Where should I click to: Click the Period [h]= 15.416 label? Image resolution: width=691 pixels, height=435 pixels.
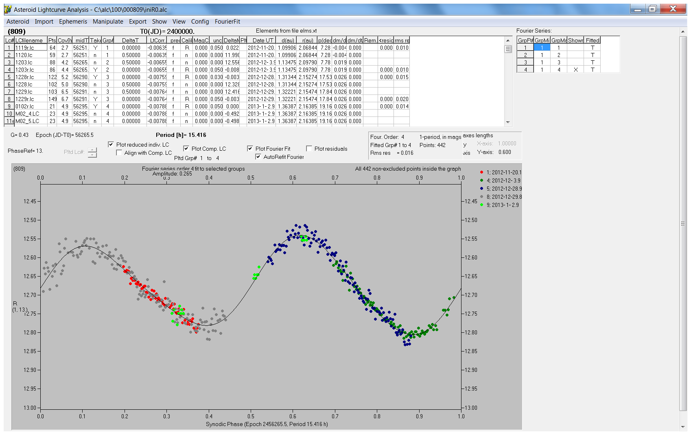coord(181,135)
